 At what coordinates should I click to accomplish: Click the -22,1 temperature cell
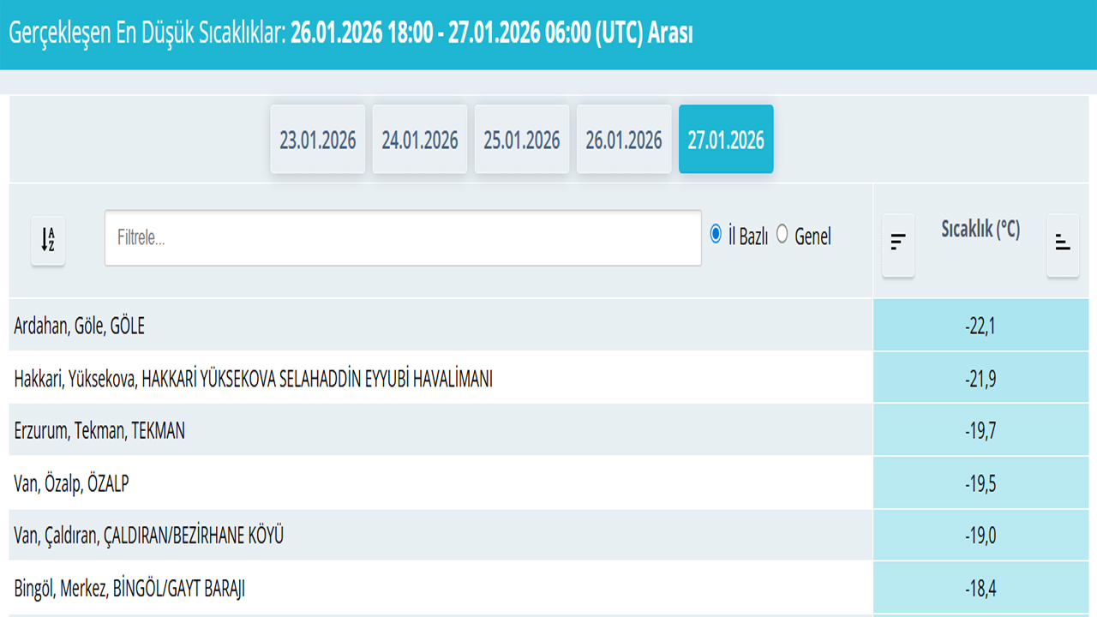[x=980, y=326]
